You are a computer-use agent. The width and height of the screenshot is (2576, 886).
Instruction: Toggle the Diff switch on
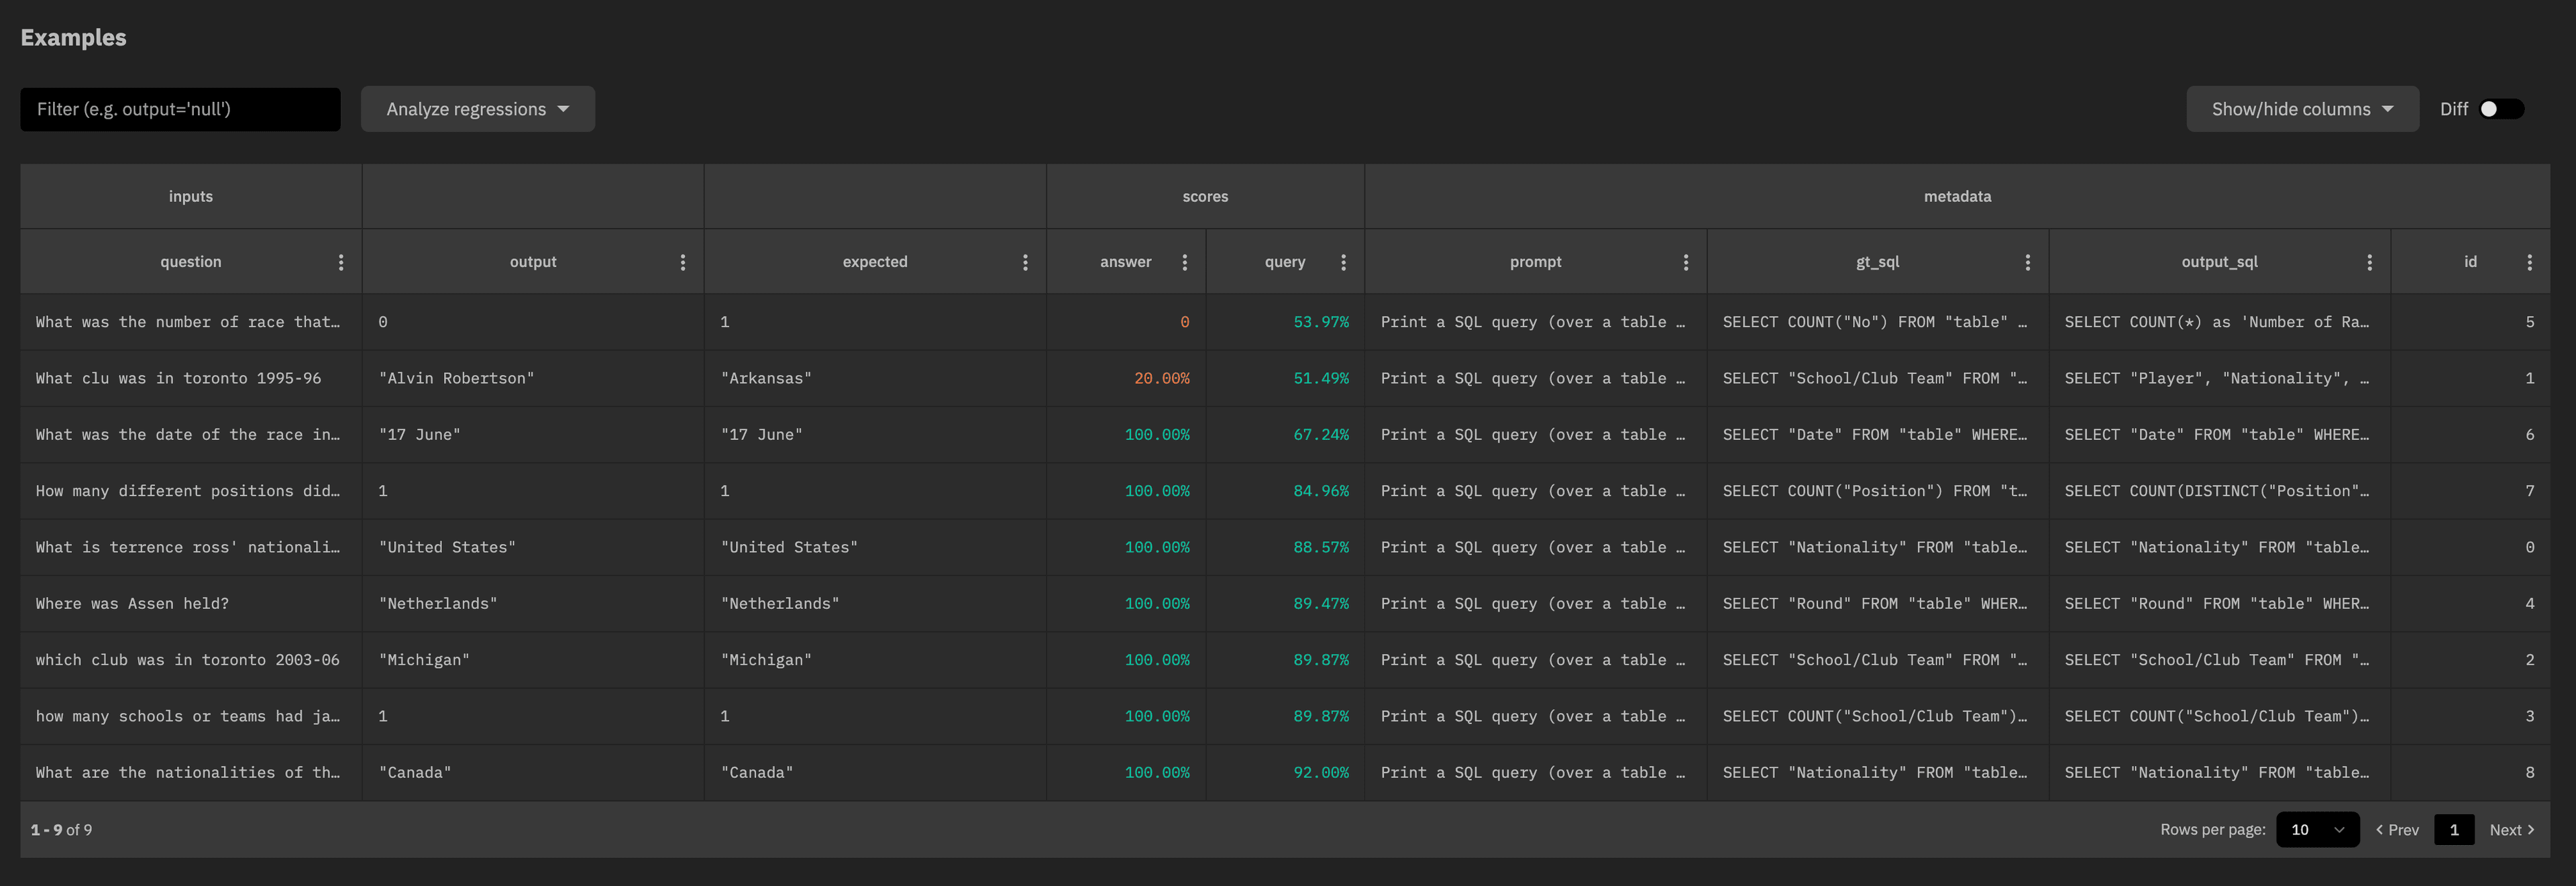click(x=2501, y=109)
